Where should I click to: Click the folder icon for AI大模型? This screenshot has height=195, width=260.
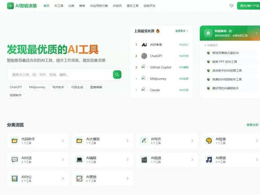[x=79, y=141]
